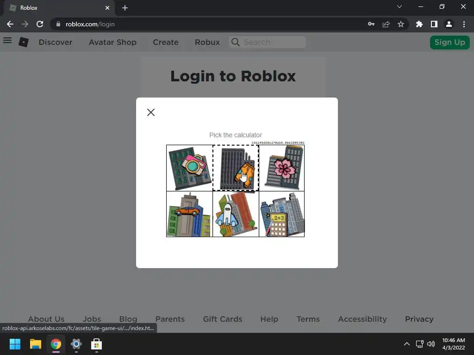Image resolution: width=474 pixels, height=355 pixels.
Task: Open the Parents footer link
Action: 170,319
